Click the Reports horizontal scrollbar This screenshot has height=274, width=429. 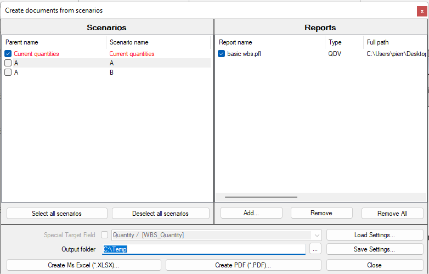[261, 197]
